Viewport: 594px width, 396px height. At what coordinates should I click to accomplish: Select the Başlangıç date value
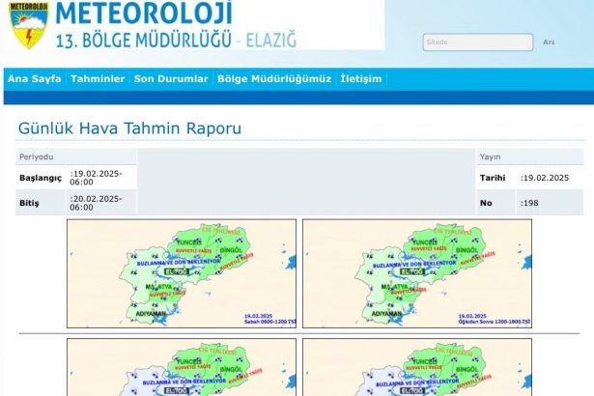click(96, 178)
